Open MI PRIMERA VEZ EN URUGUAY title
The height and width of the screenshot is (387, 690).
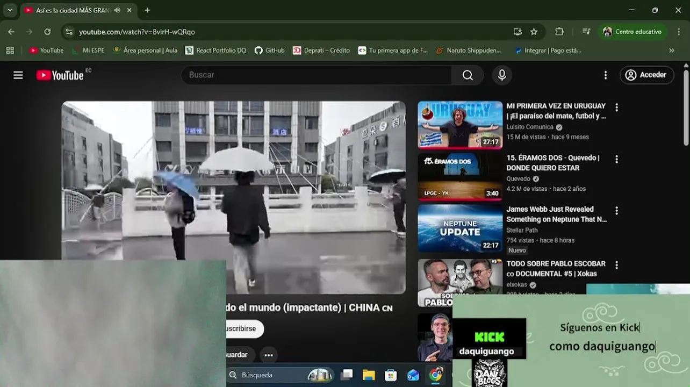[x=556, y=111]
